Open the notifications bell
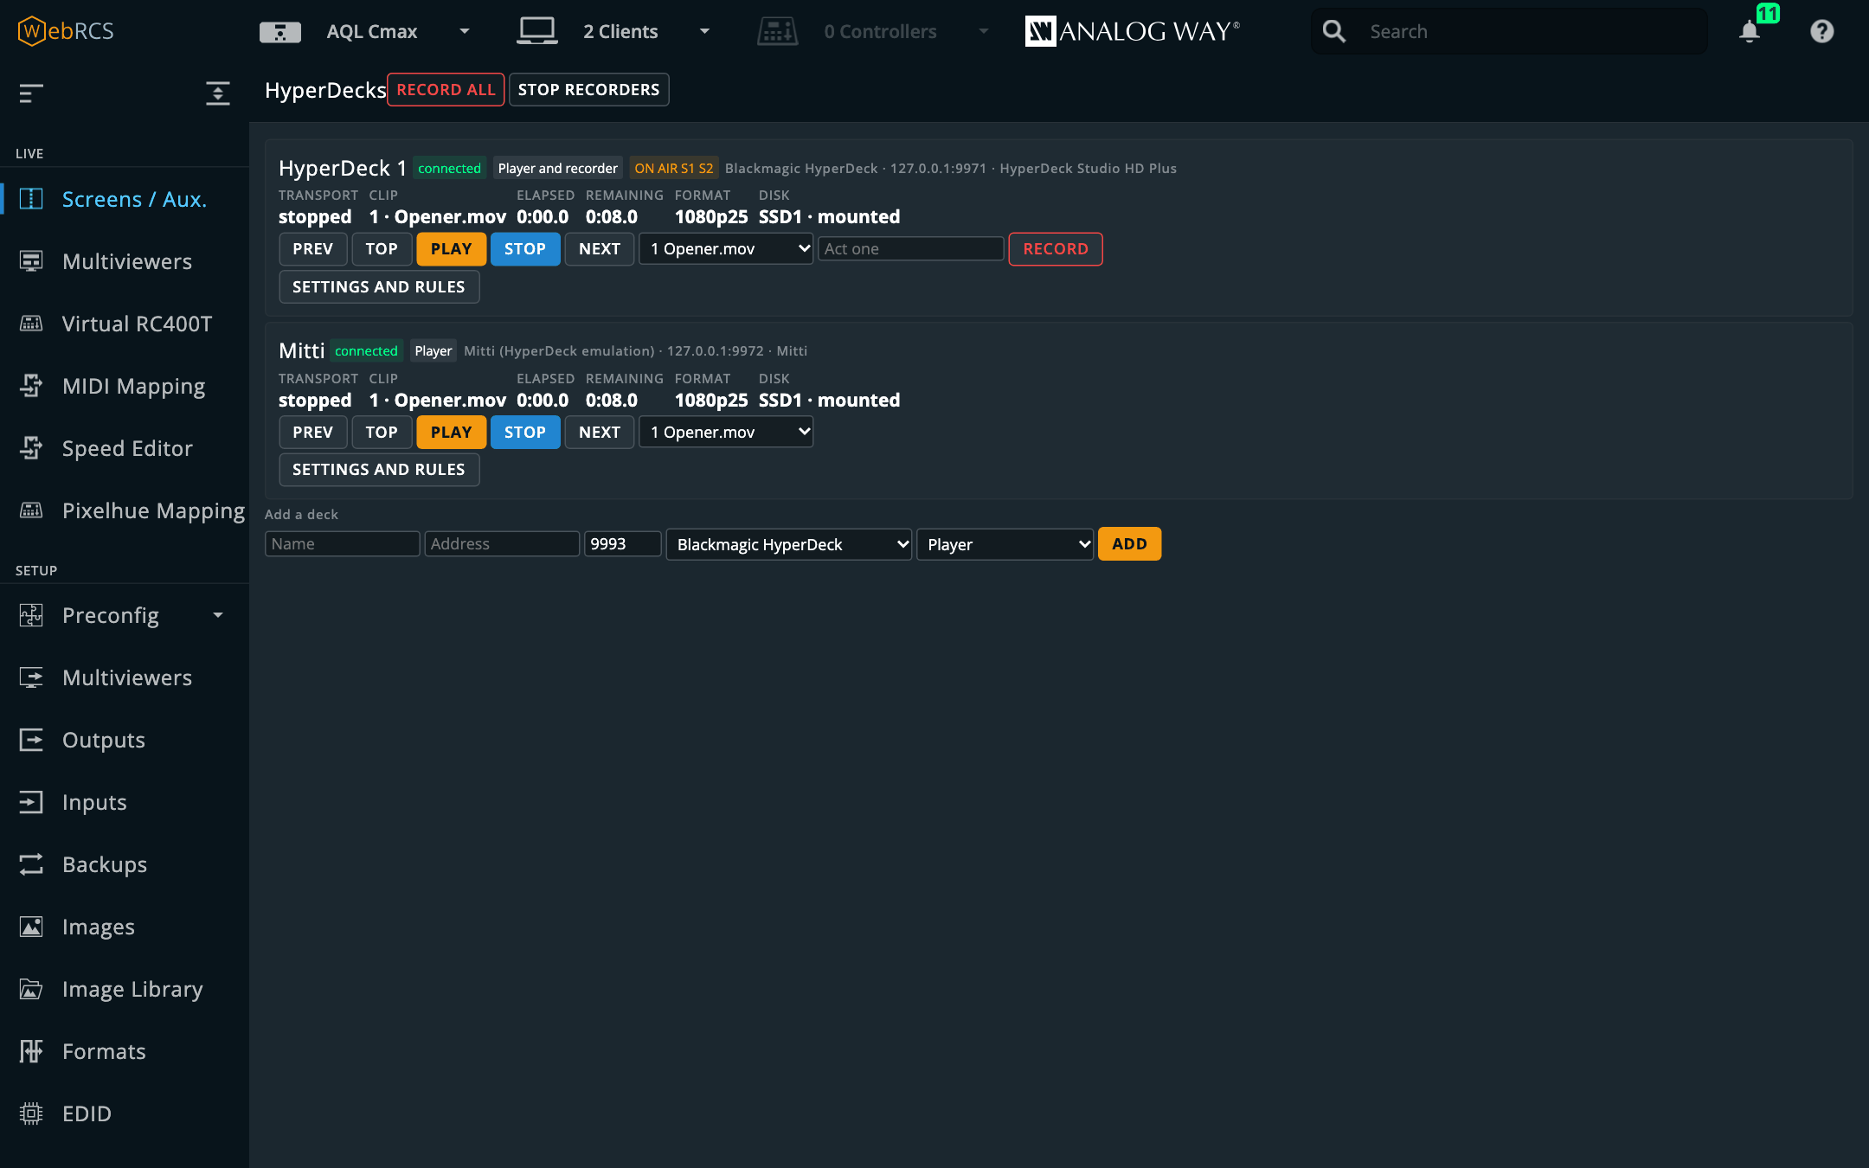The height and width of the screenshot is (1168, 1869). [1750, 31]
